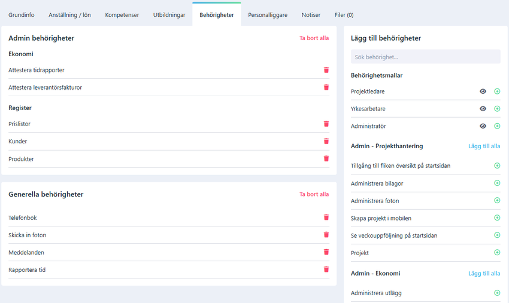Add Administrera utlägg permission
This screenshot has width=509, height=303.
pyautogui.click(x=497, y=293)
